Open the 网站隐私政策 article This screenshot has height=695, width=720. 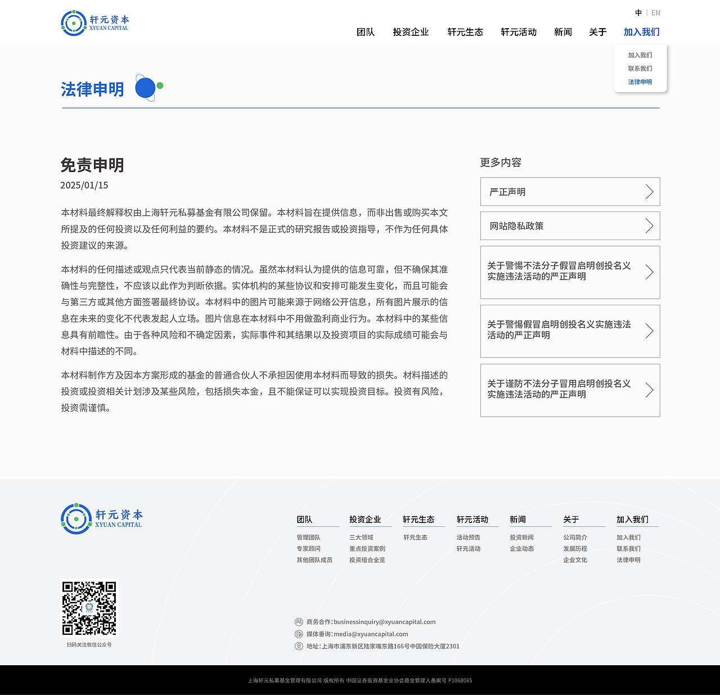[x=570, y=226]
